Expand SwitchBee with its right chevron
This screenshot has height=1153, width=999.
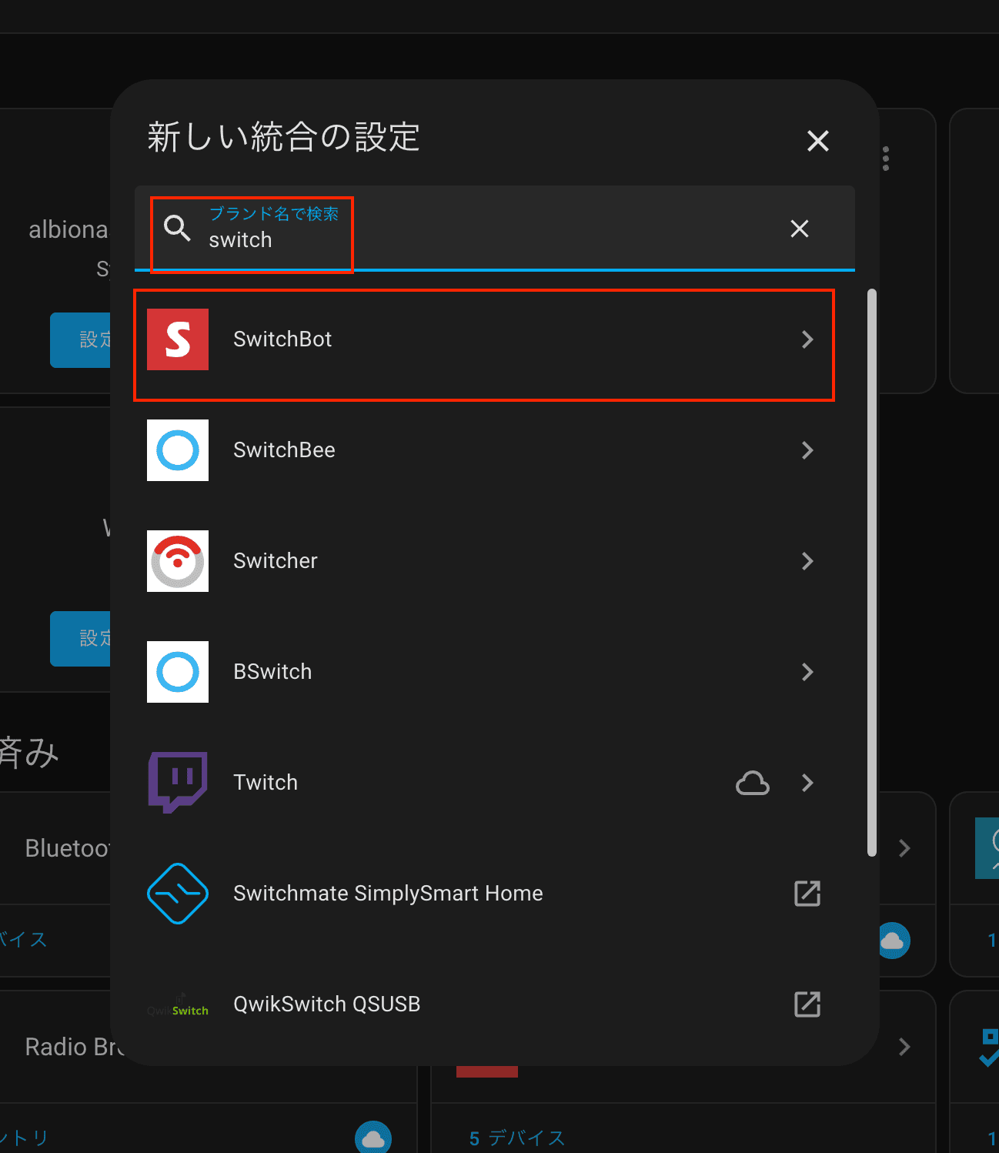tap(807, 450)
